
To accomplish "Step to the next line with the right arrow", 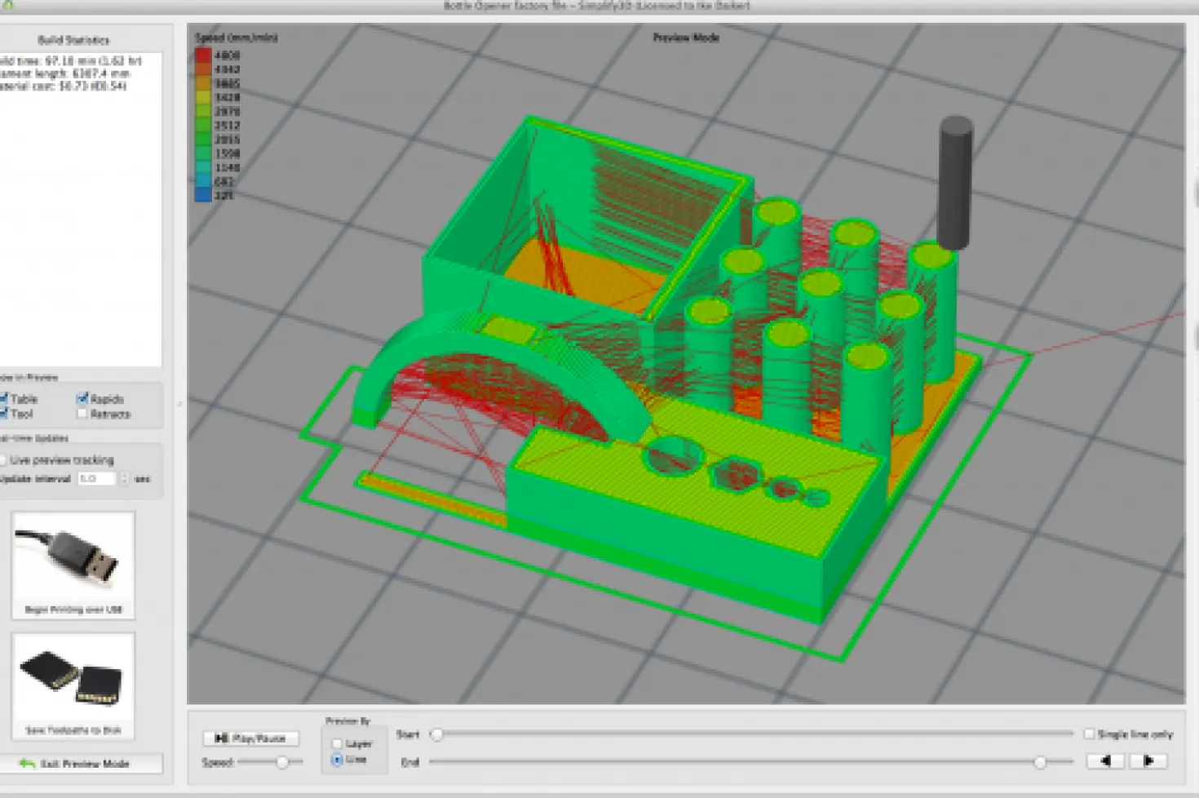I will (1148, 761).
